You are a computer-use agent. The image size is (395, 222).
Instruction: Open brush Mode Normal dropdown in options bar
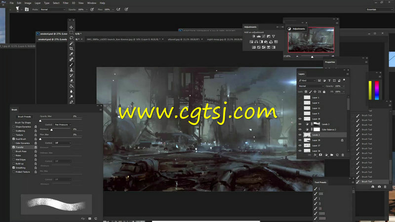coord(53,9)
